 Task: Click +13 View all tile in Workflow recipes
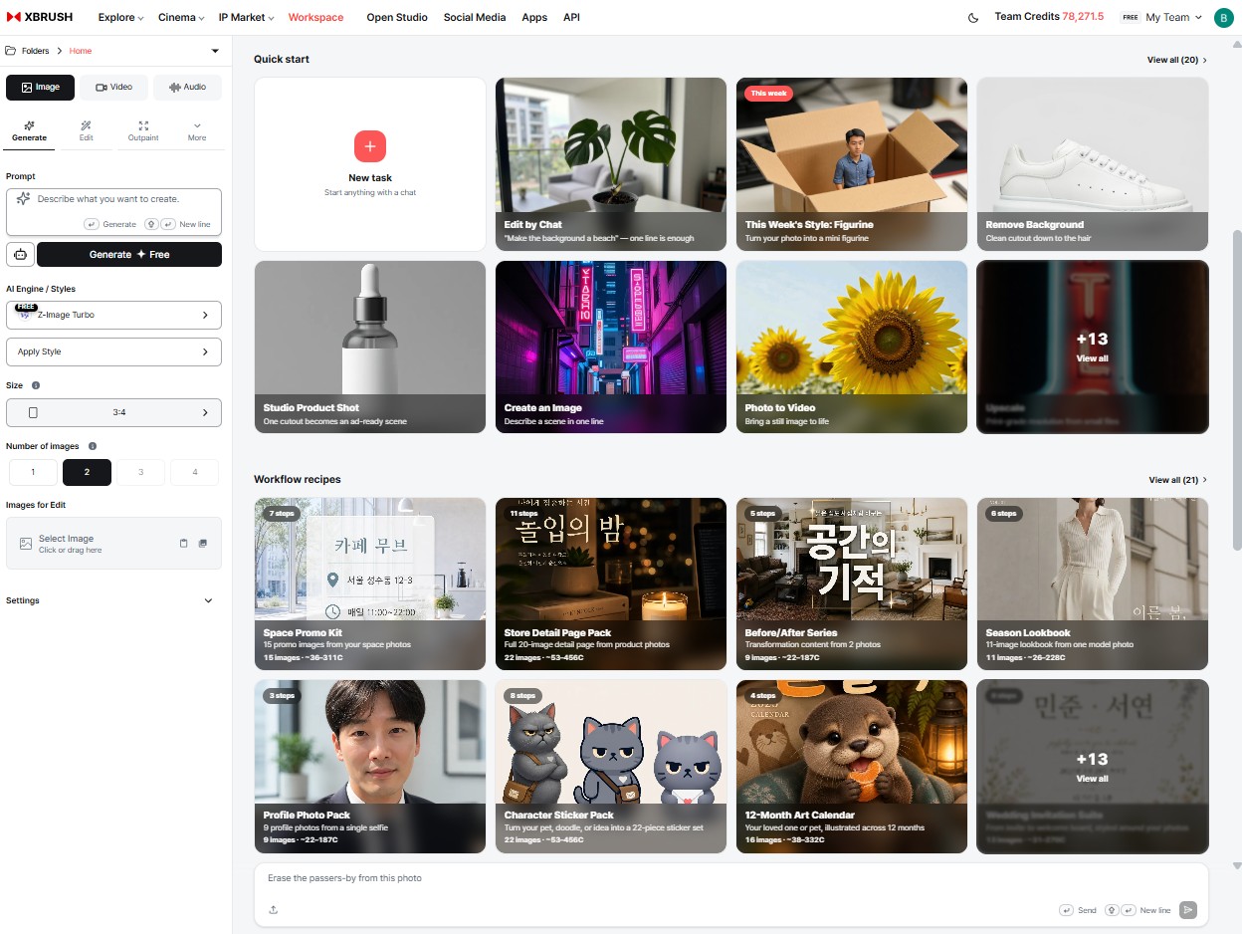click(1092, 767)
